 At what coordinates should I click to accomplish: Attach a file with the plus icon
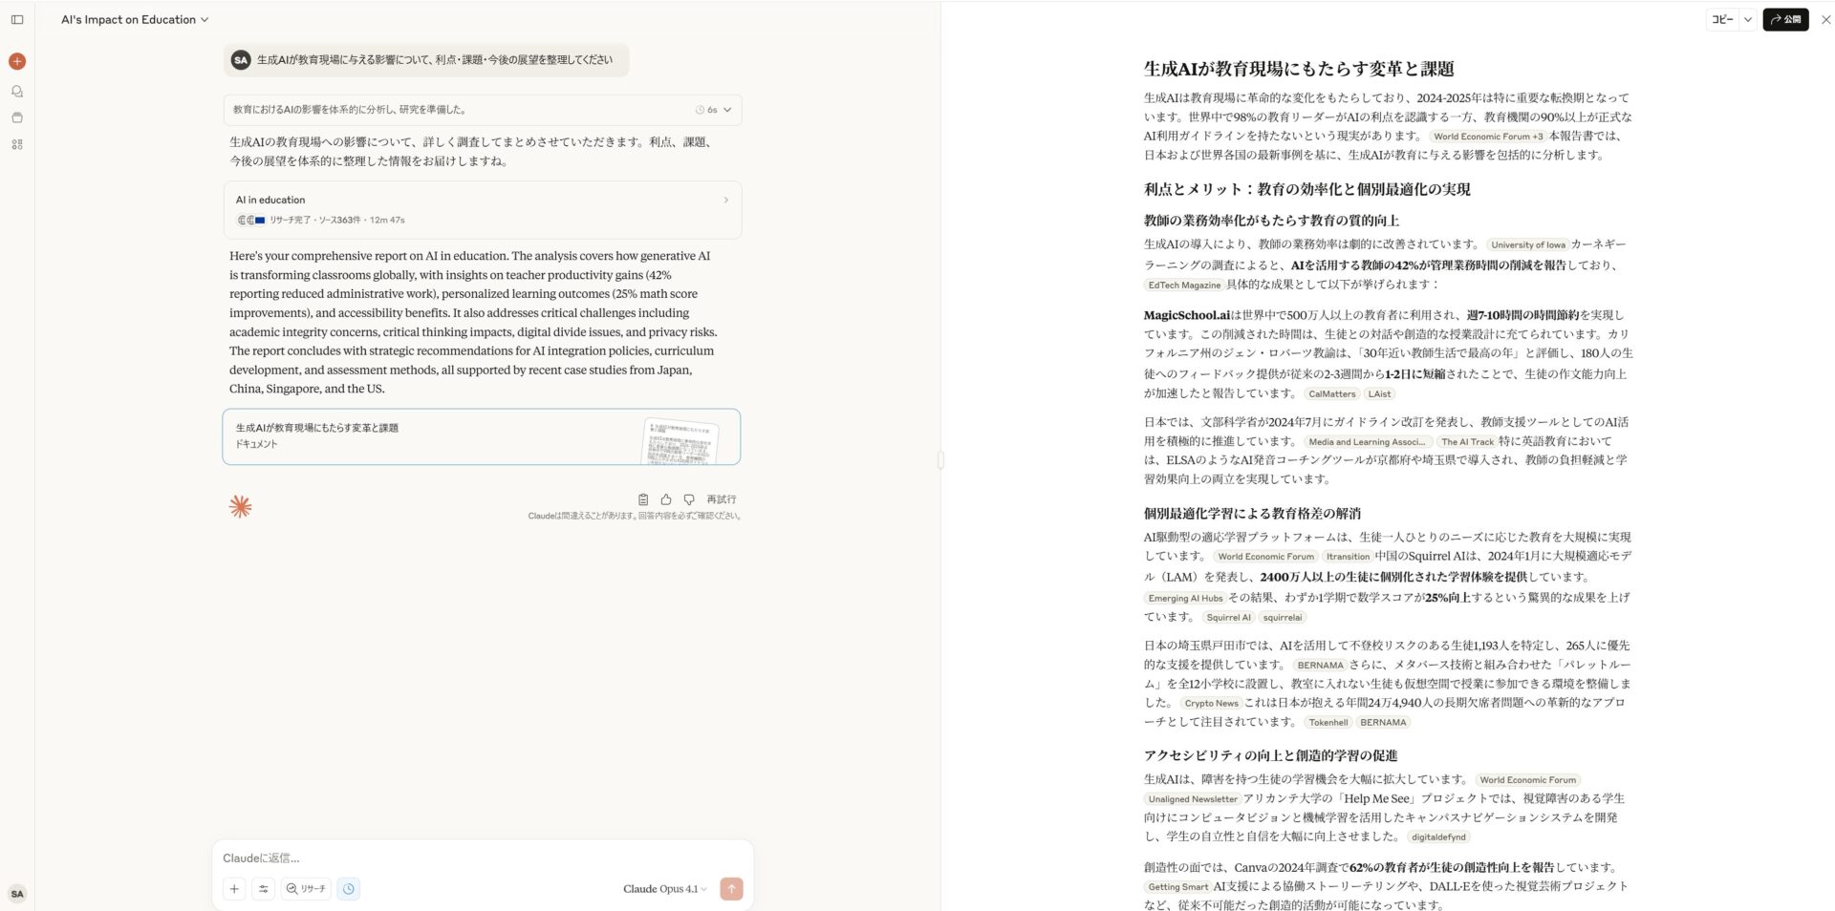click(234, 888)
